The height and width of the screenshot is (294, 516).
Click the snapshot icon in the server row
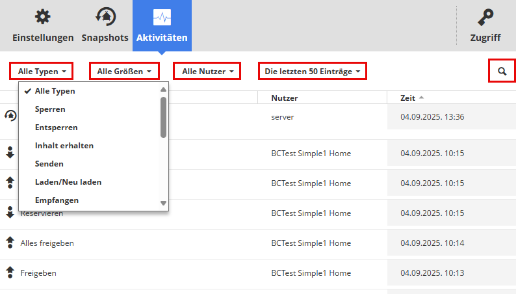pyautogui.click(x=10, y=116)
